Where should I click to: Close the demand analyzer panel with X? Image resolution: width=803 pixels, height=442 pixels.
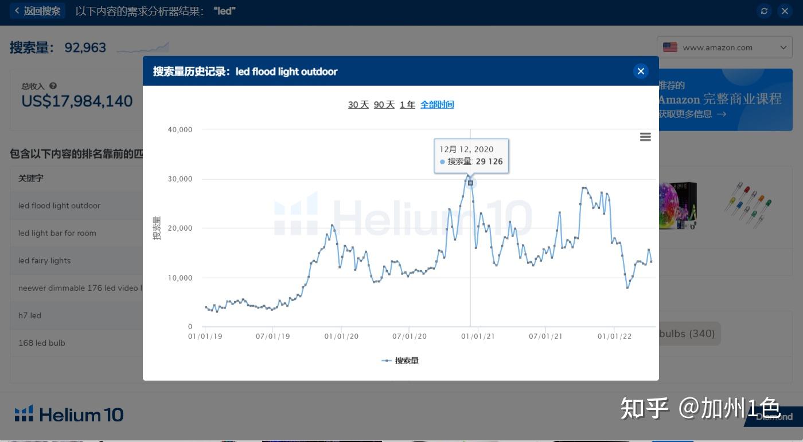tap(785, 11)
